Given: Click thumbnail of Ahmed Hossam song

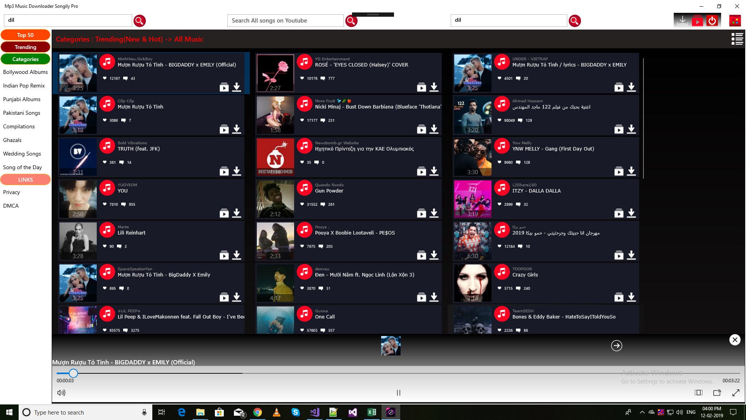Looking at the screenshot, I should [x=473, y=115].
